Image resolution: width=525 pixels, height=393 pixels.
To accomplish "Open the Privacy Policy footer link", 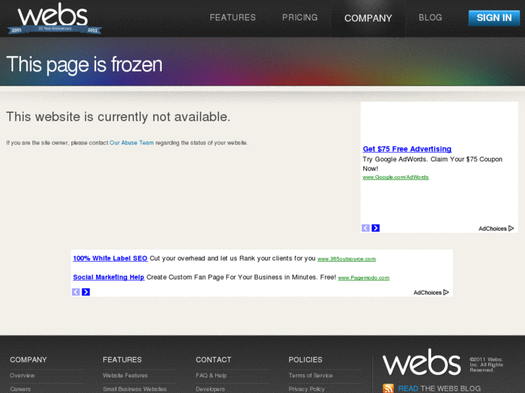I will [x=307, y=389].
